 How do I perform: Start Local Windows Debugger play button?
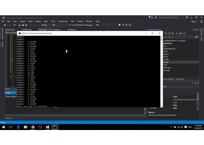[70, 25]
